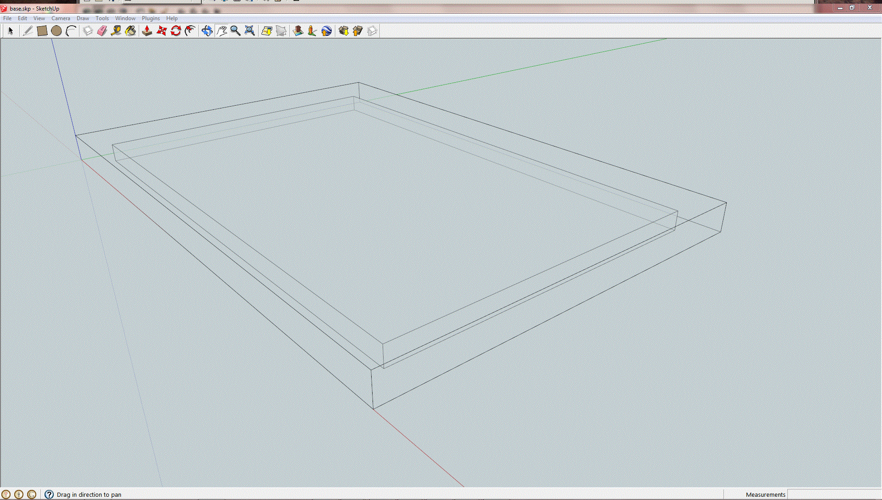The width and height of the screenshot is (882, 500).
Task: Select the arrow Select tool
Action: [11, 31]
